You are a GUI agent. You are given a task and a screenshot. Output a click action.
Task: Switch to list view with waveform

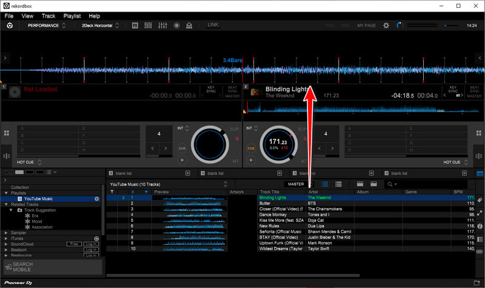click(x=325, y=184)
